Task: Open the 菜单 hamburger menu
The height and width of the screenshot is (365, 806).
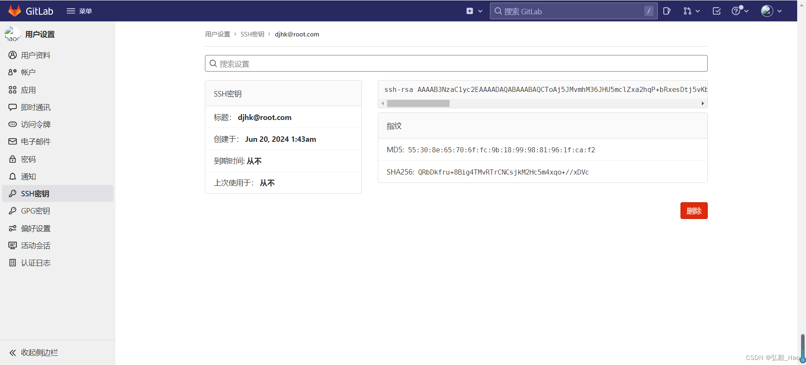Action: [x=79, y=11]
